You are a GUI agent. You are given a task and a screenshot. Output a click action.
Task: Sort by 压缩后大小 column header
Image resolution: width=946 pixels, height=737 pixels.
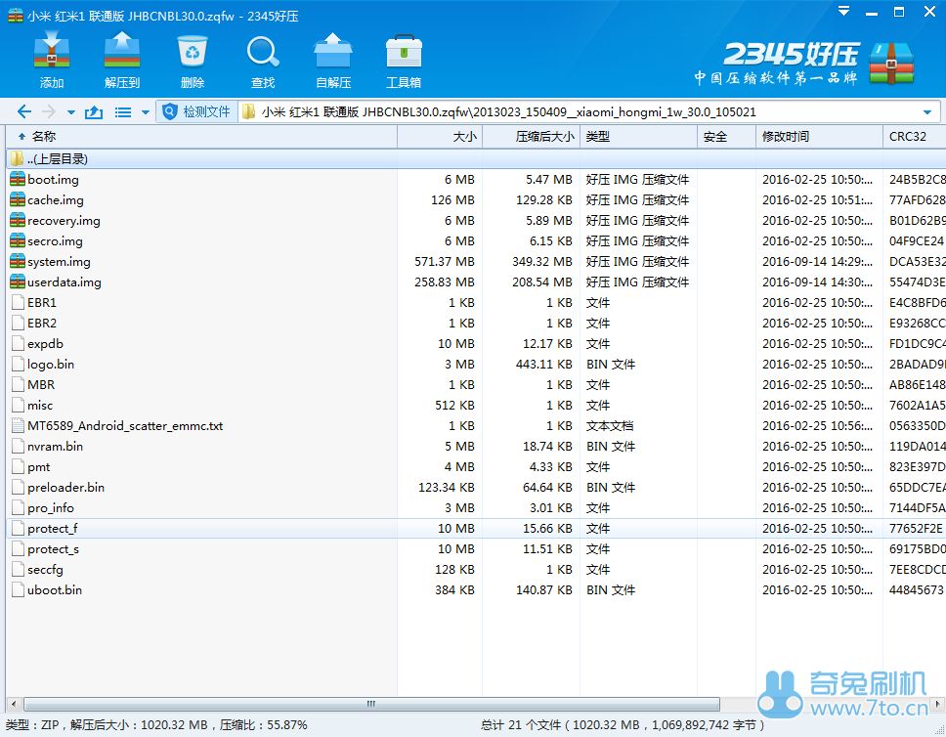(x=531, y=137)
